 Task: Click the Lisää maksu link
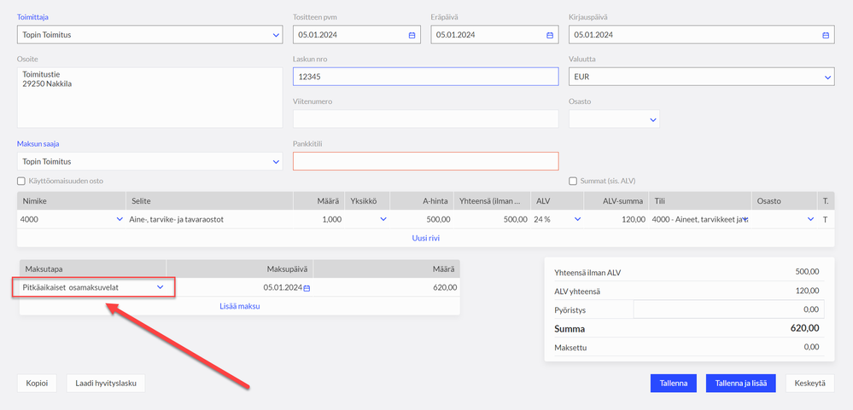(239, 306)
